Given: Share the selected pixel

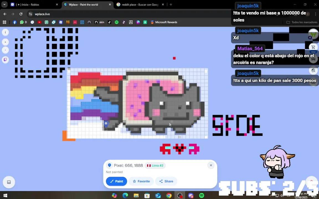Looking at the screenshot, I should [166, 181].
